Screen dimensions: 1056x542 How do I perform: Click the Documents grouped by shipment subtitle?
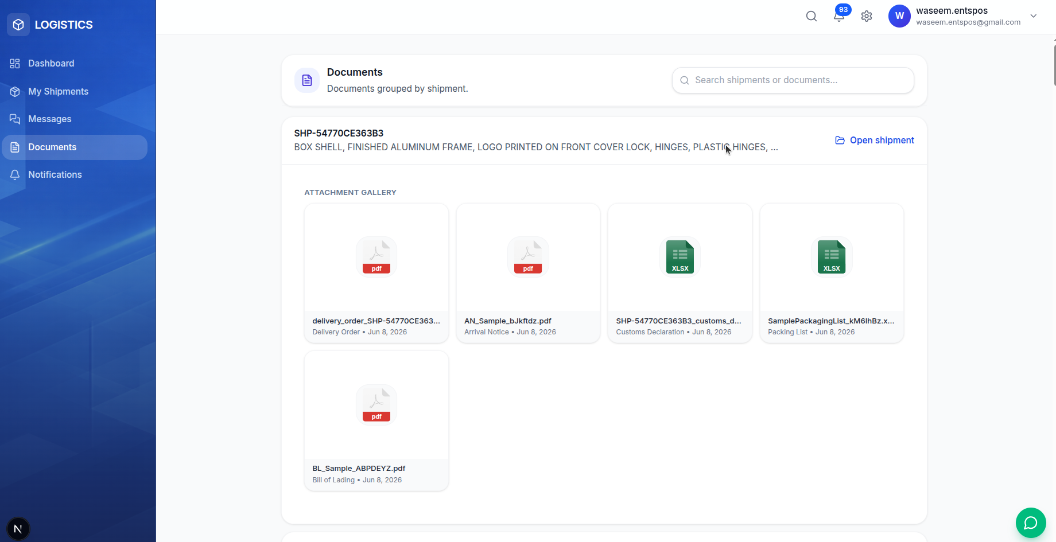coord(398,89)
